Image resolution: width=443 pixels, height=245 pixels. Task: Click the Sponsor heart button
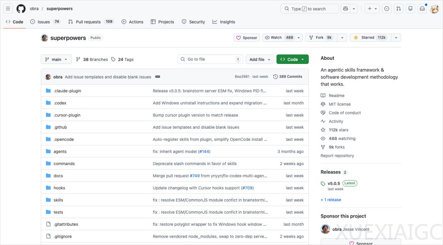tap(246, 38)
